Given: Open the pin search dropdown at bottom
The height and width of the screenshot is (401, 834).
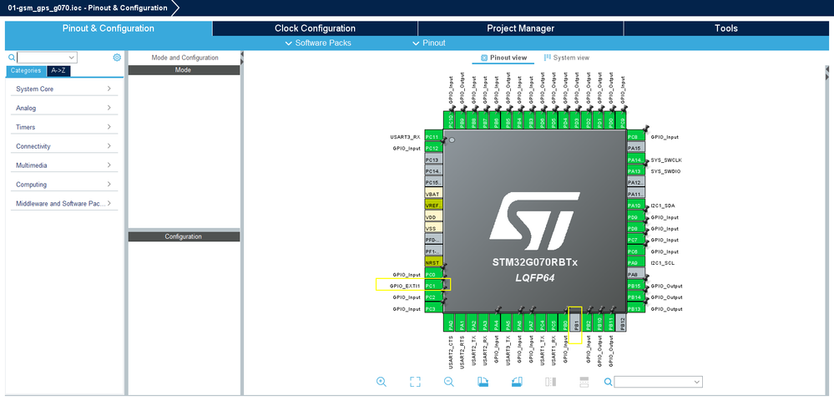Looking at the screenshot, I should point(697,382).
